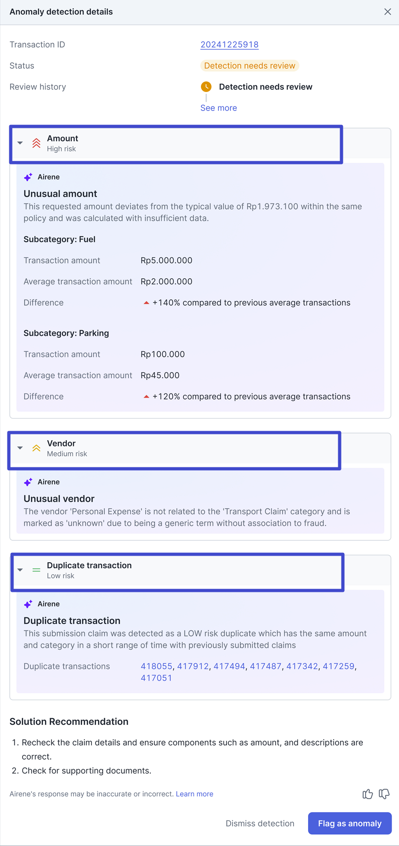399x846 pixels.
Task: Collapse the Amount section arrow
Action: click(x=20, y=143)
